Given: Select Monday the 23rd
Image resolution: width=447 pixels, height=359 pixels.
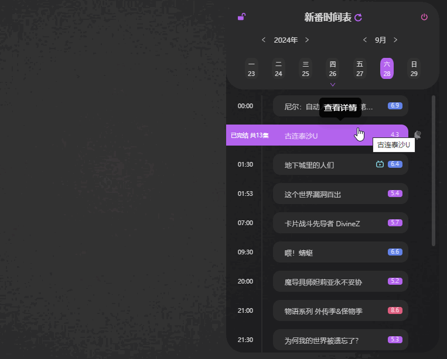Looking at the screenshot, I should click(251, 69).
